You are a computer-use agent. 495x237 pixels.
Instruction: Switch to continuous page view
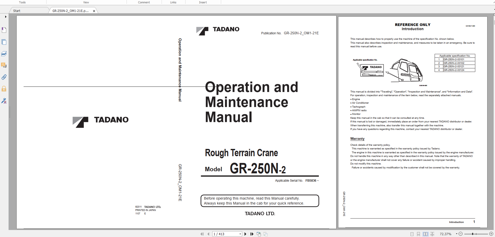(418, 234)
